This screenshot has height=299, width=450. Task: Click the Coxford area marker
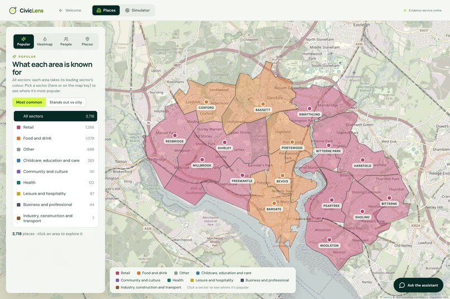coord(206,102)
